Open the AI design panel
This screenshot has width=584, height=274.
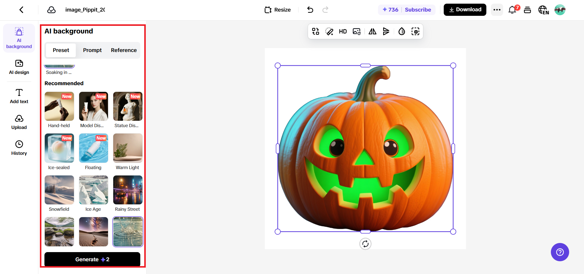click(19, 68)
